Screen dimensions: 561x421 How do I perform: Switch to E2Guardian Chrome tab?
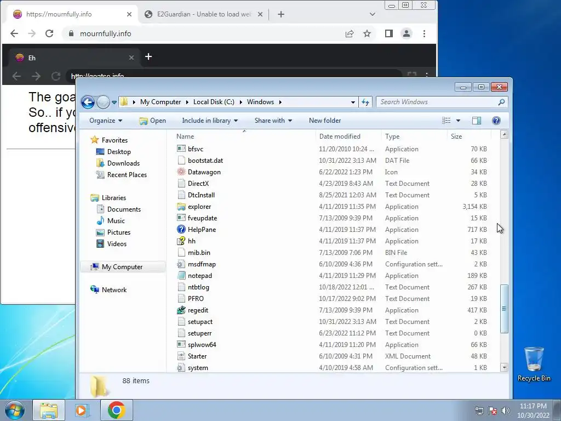204,14
